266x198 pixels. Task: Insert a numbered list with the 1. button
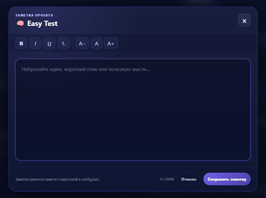coord(64,43)
